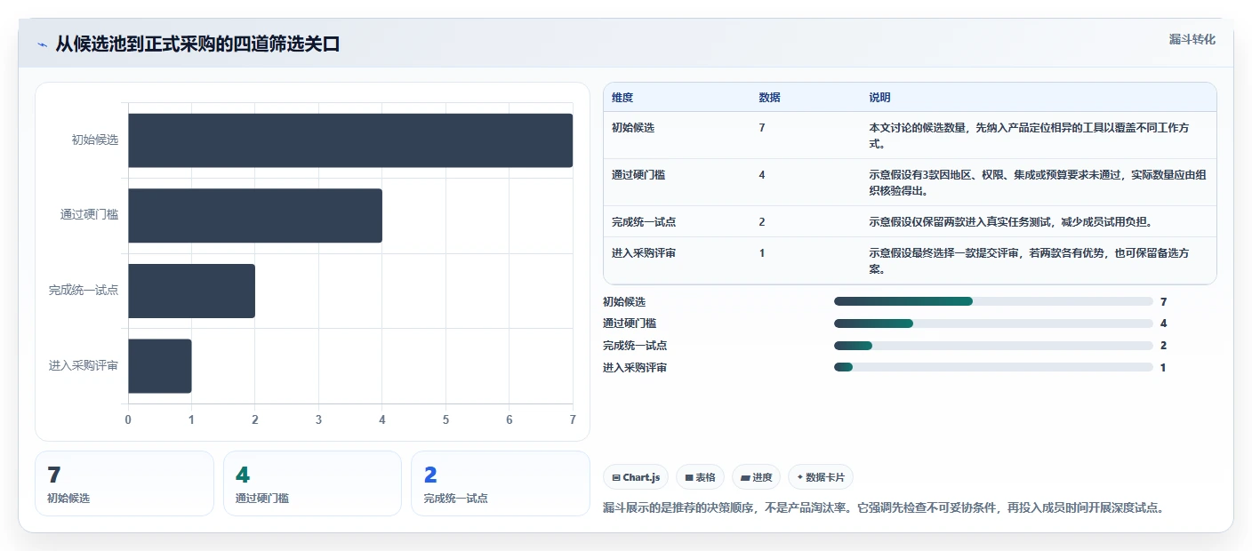Select the 通过硬门槛 bar in the chart
The width and height of the screenshot is (1252, 551).
[255, 215]
